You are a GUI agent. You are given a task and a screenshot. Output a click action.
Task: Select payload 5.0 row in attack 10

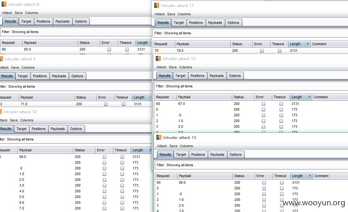tap(76, 197)
